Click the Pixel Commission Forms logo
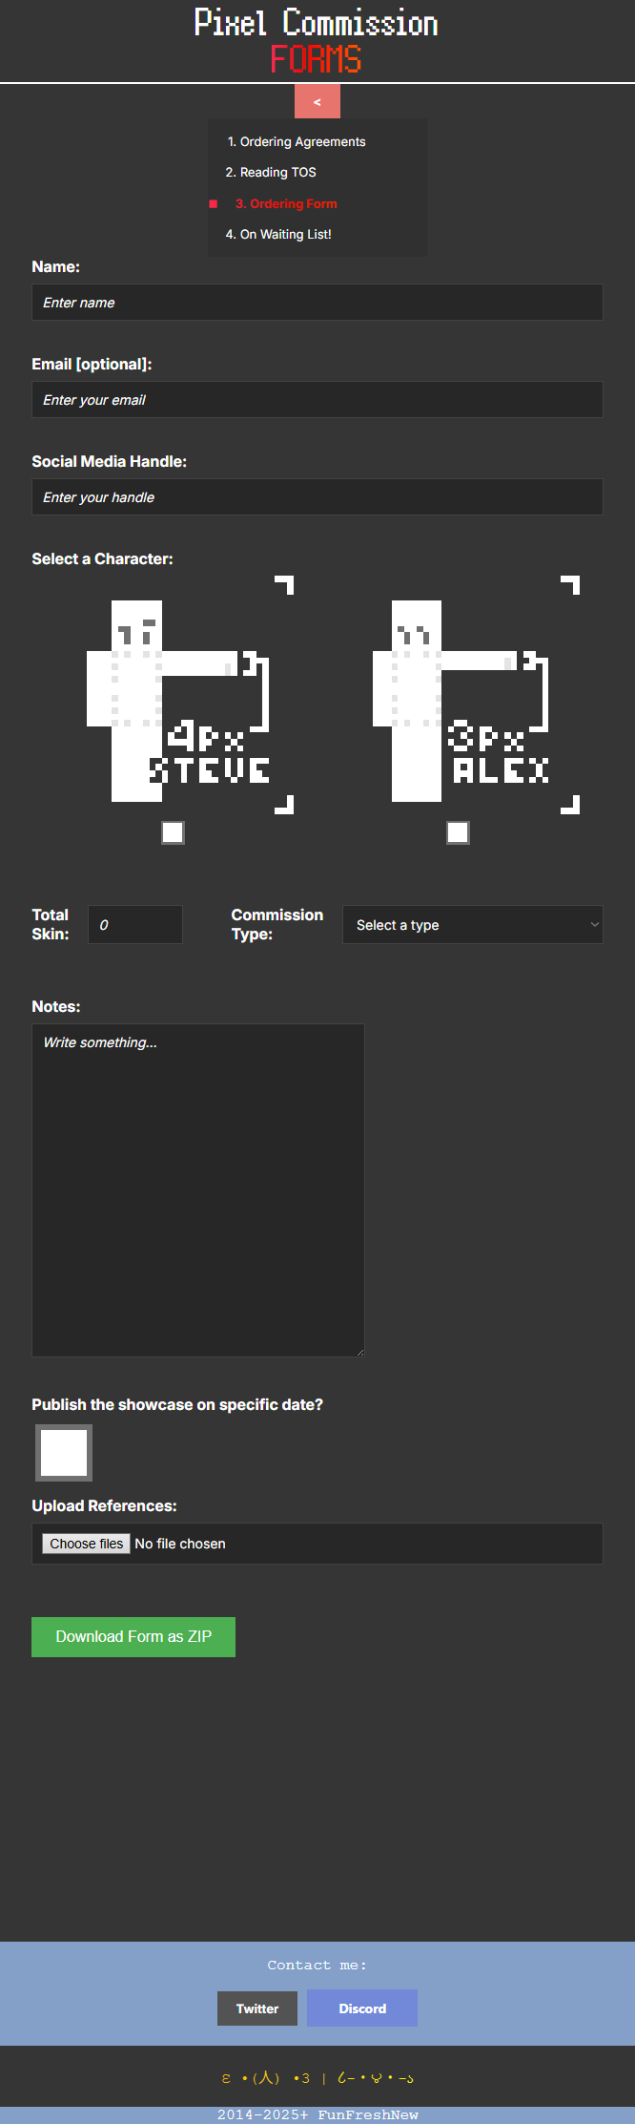This screenshot has width=635, height=2124. pos(317,40)
